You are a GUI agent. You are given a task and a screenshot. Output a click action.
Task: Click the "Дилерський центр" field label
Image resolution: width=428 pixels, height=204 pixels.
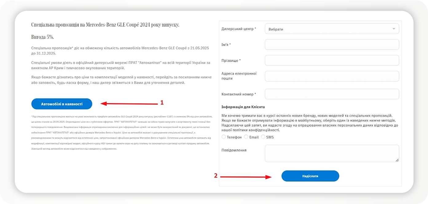239,29
